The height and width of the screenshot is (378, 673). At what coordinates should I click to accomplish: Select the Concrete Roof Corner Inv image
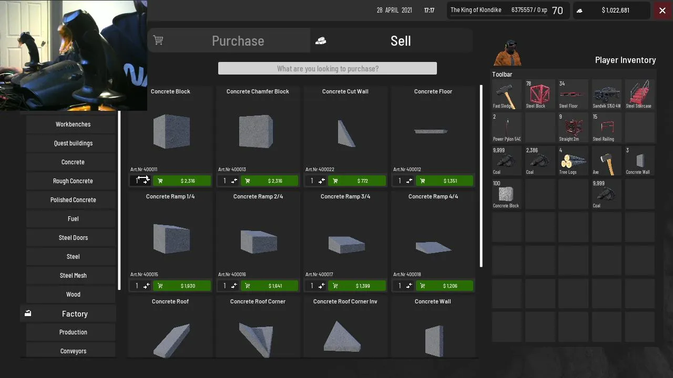(x=343, y=337)
